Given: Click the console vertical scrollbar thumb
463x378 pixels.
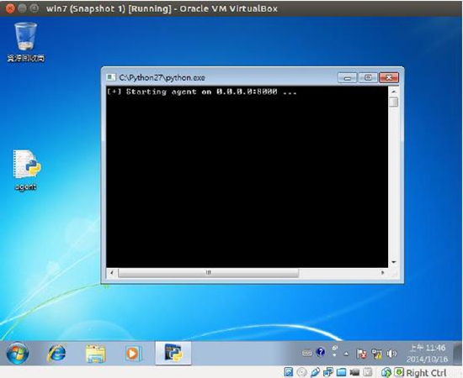Looking at the screenshot, I should click(x=394, y=102).
